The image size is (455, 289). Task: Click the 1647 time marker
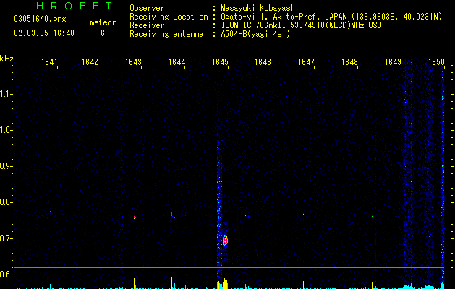pos(306,62)
